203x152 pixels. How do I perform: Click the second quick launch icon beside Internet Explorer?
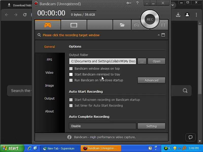35,148
